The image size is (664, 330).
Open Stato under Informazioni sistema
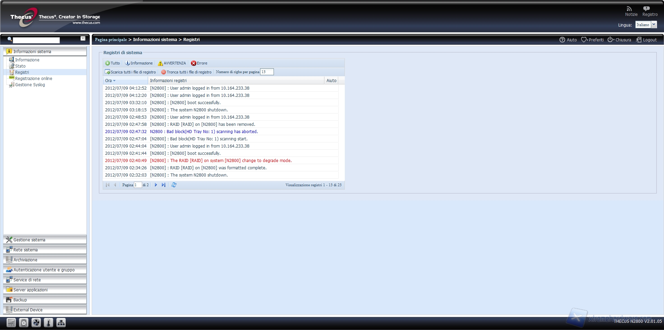click(x=20, y=66)
